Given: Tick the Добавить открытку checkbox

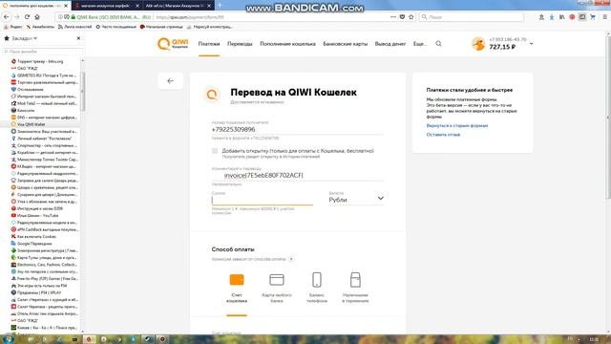Looking at the screenshot, I should click(215, 151).
